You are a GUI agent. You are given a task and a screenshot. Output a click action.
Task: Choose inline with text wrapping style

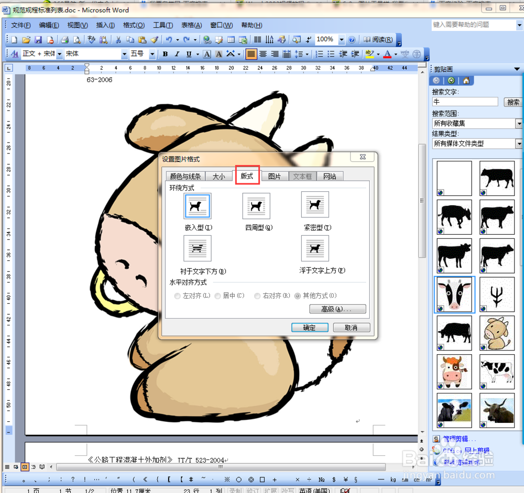pyautogui.click(x=198, y=206)
